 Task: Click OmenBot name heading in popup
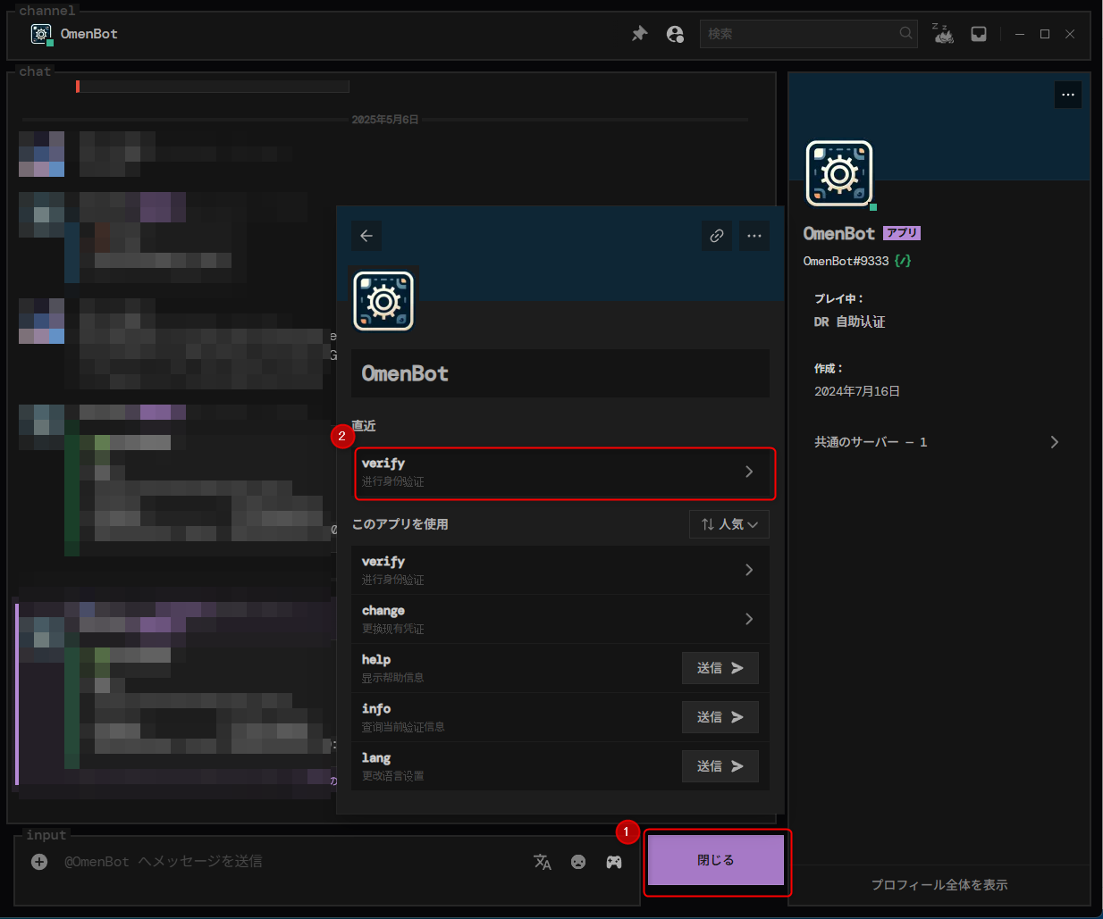tap(405, 373)
